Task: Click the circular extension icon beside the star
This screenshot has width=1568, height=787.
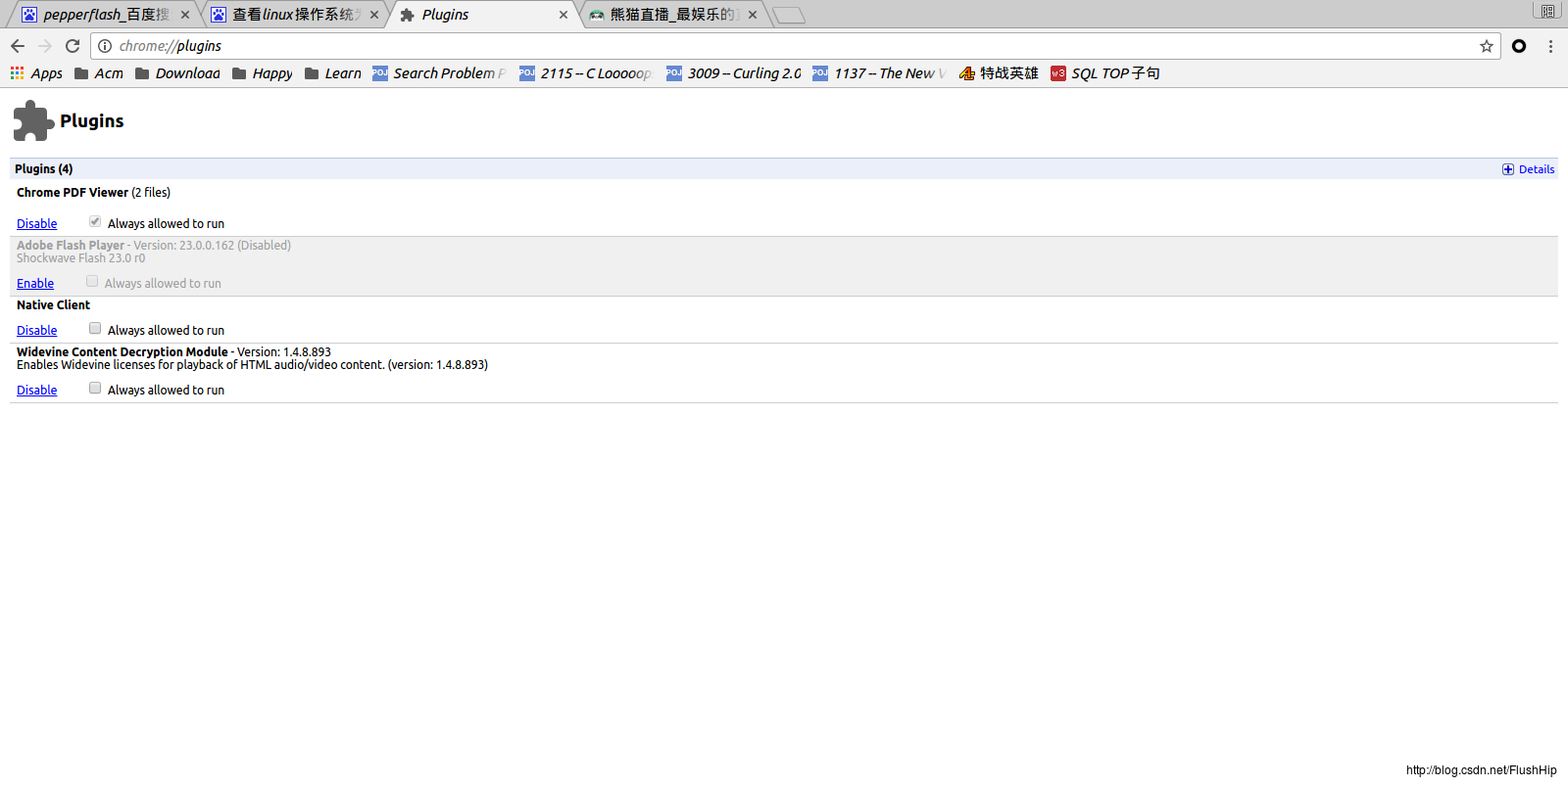Action: pos(1519,46)
